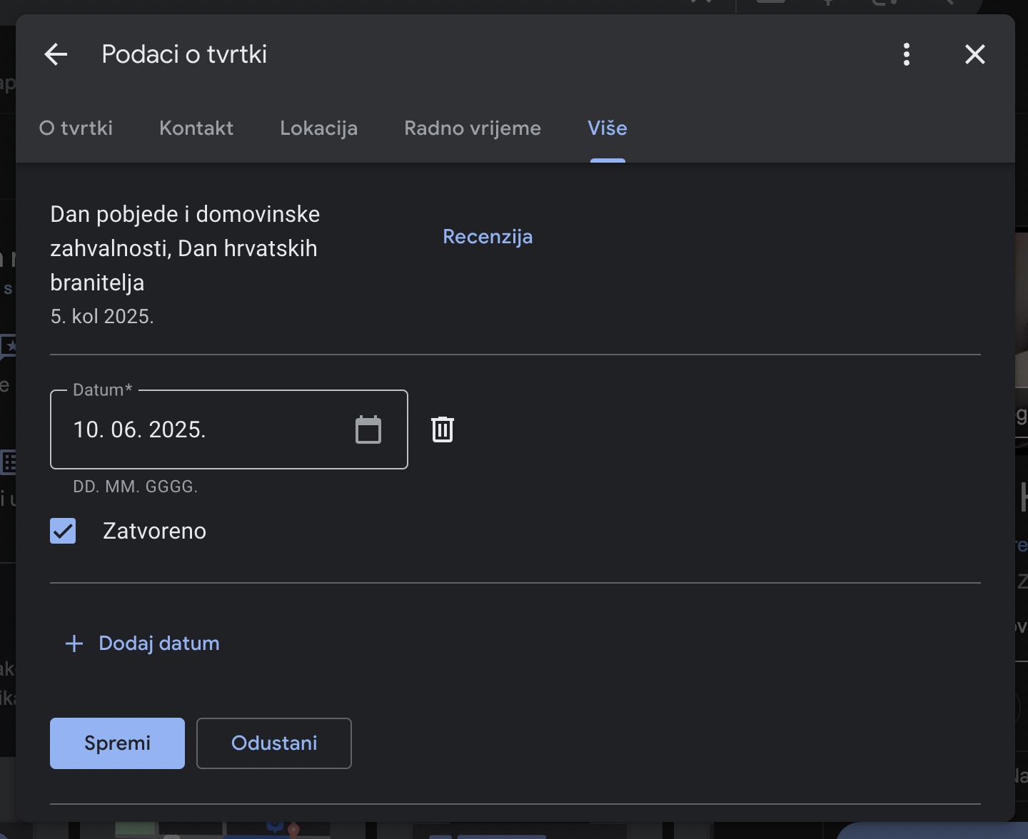1028x839 pixels.
Task: Uncheck the Zatvoreno checkbox
Action: click(x=63, y=531)
